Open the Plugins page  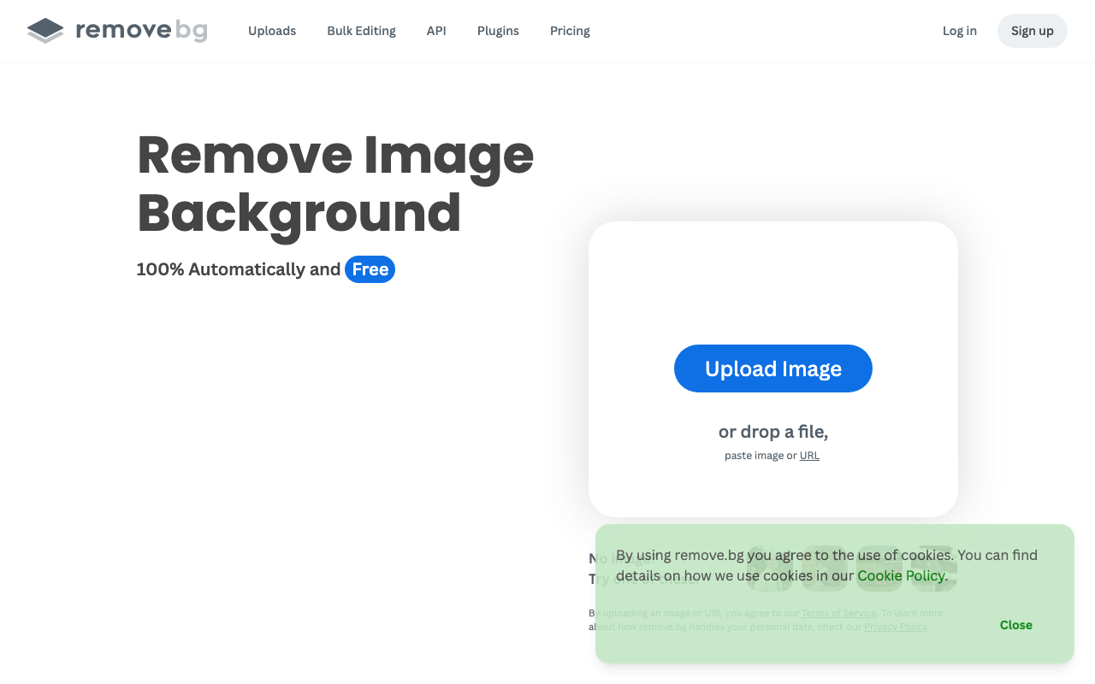498,31
